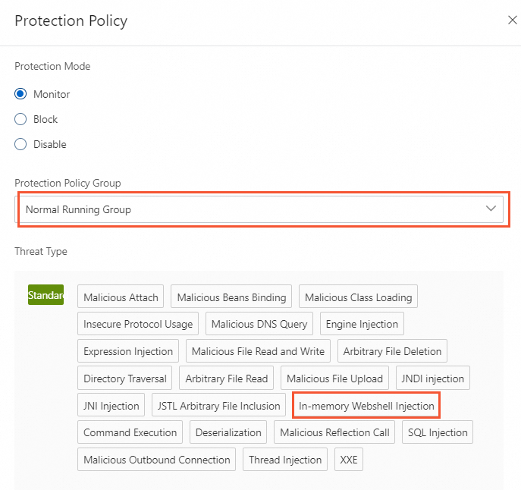Viewport: 521px width, 490px height.
Task: Click the Malicious DNS Query tag
Action: (x=259, y=325)
